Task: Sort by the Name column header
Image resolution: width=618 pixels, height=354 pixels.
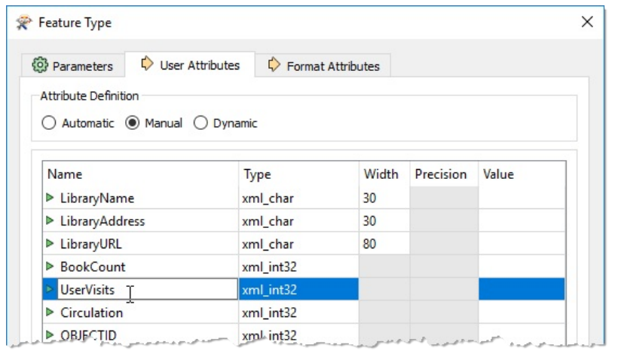Action: click(140, 174)
